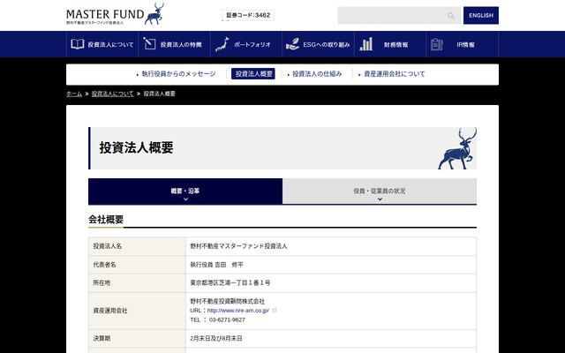Open IR情報 menu
565x353 pixels.
pos(463,44)
